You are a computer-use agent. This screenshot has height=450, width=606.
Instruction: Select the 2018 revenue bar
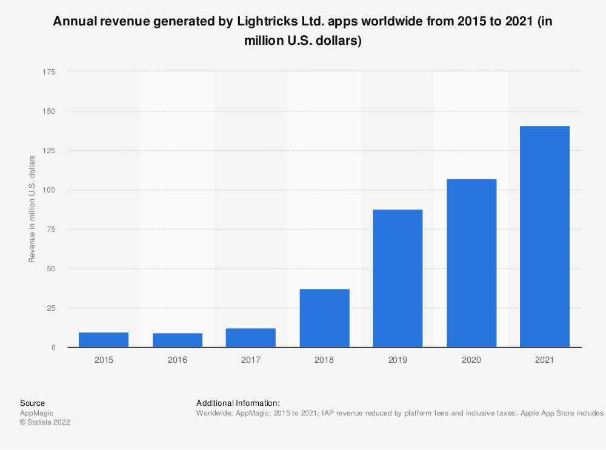[x=324, y=318]
